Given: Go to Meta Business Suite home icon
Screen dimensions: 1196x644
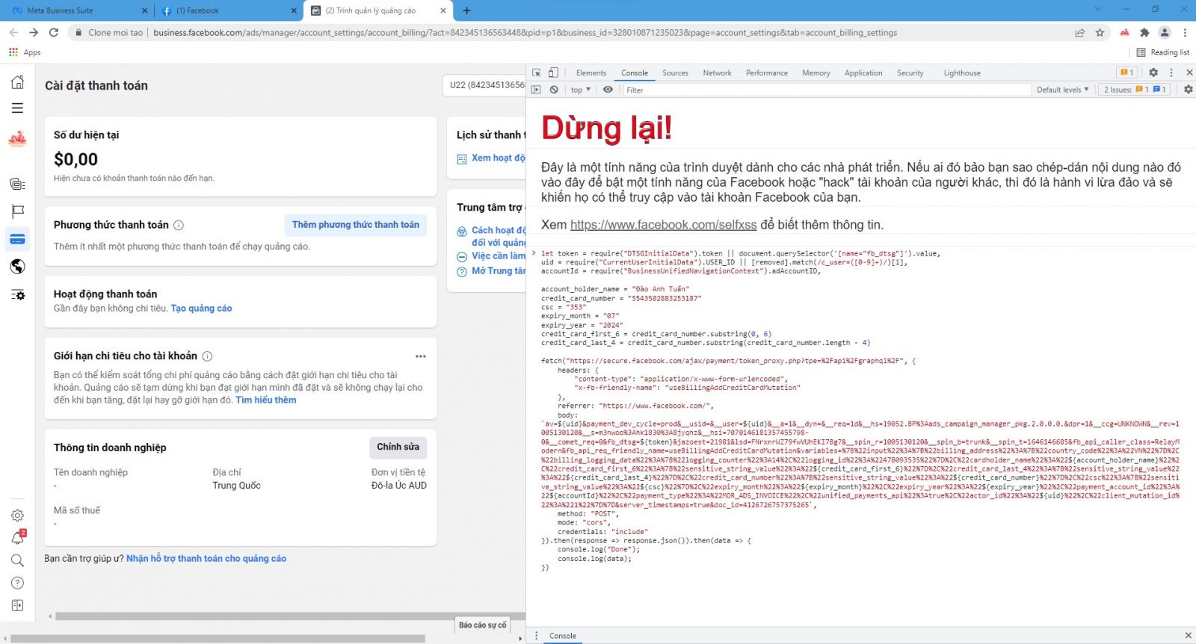Looking at the screenshot, I should [x=17, y=82].
